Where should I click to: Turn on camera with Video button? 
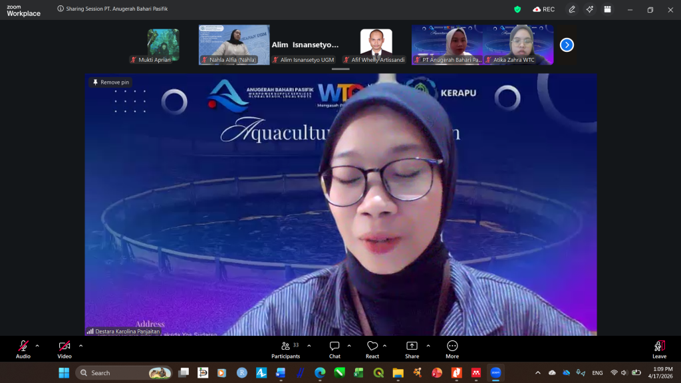click(65, 349)
